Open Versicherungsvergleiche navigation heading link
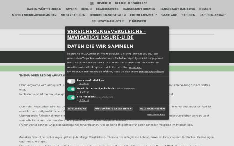Screen dimensions: 234x146 [x=106, y=34]
